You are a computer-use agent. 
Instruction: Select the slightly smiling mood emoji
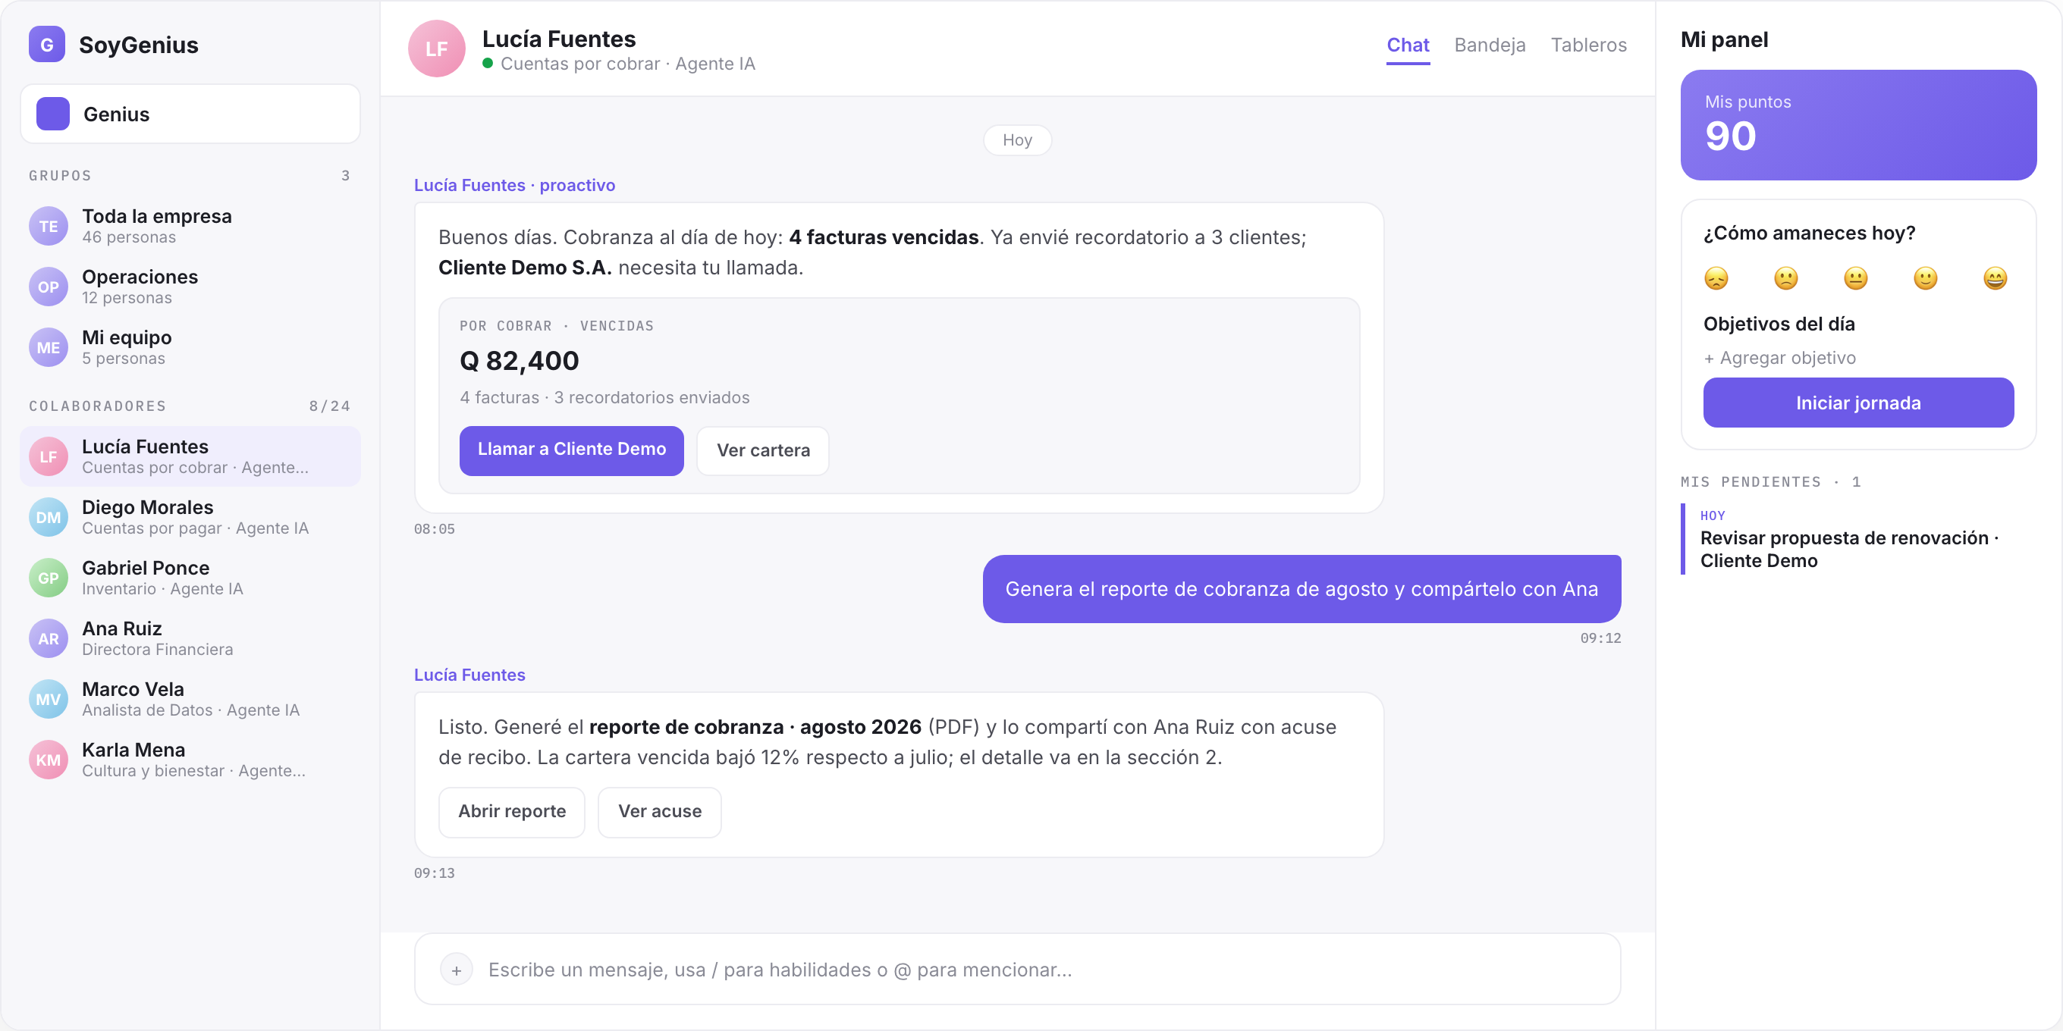(x=1925, y=278)
